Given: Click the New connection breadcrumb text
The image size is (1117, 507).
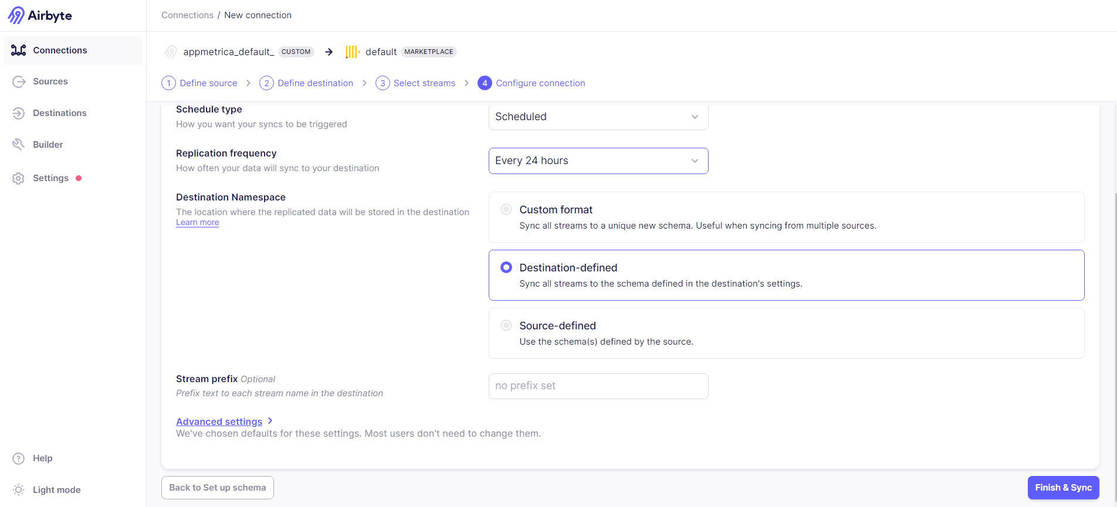Looking at the screenshot, I should pos(258,15).
